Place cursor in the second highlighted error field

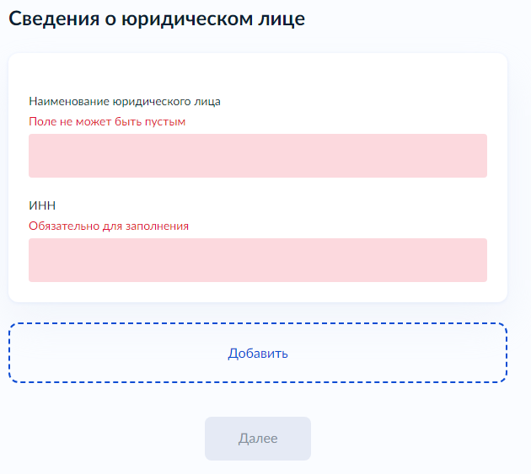(257, 260)
